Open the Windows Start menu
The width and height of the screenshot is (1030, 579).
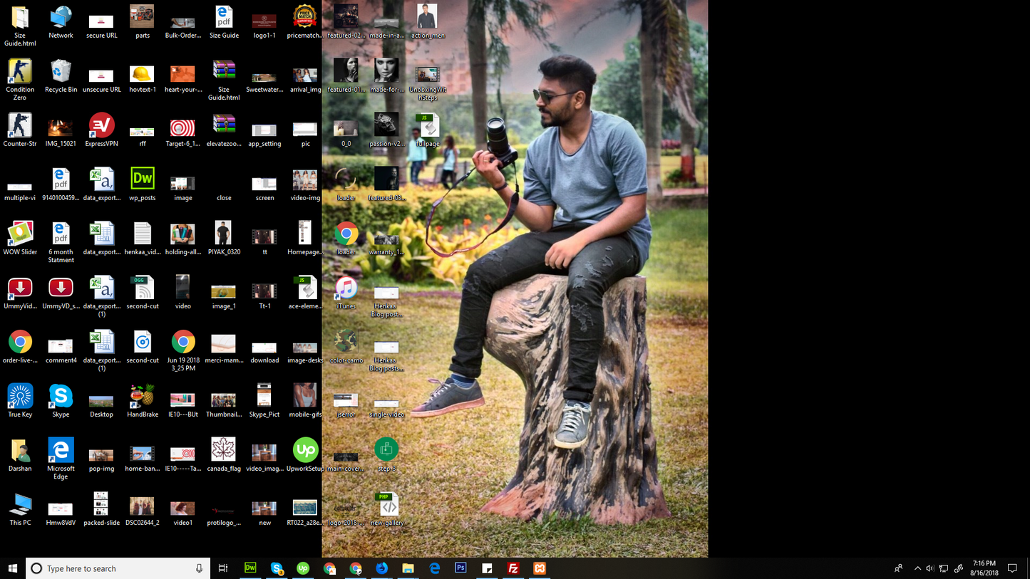12,568
